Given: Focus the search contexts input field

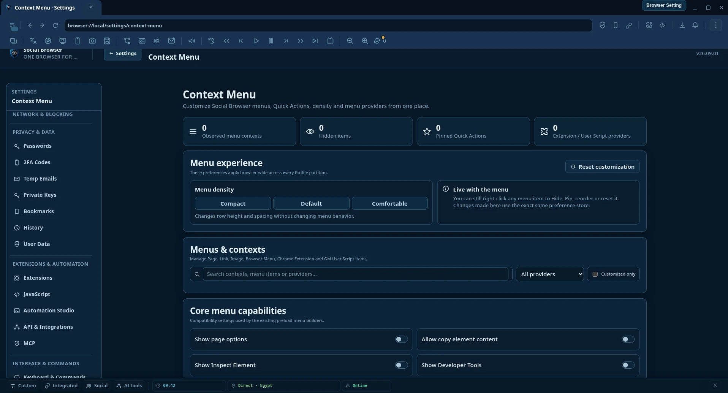Looking at the screenshot, I should point(355,274).
